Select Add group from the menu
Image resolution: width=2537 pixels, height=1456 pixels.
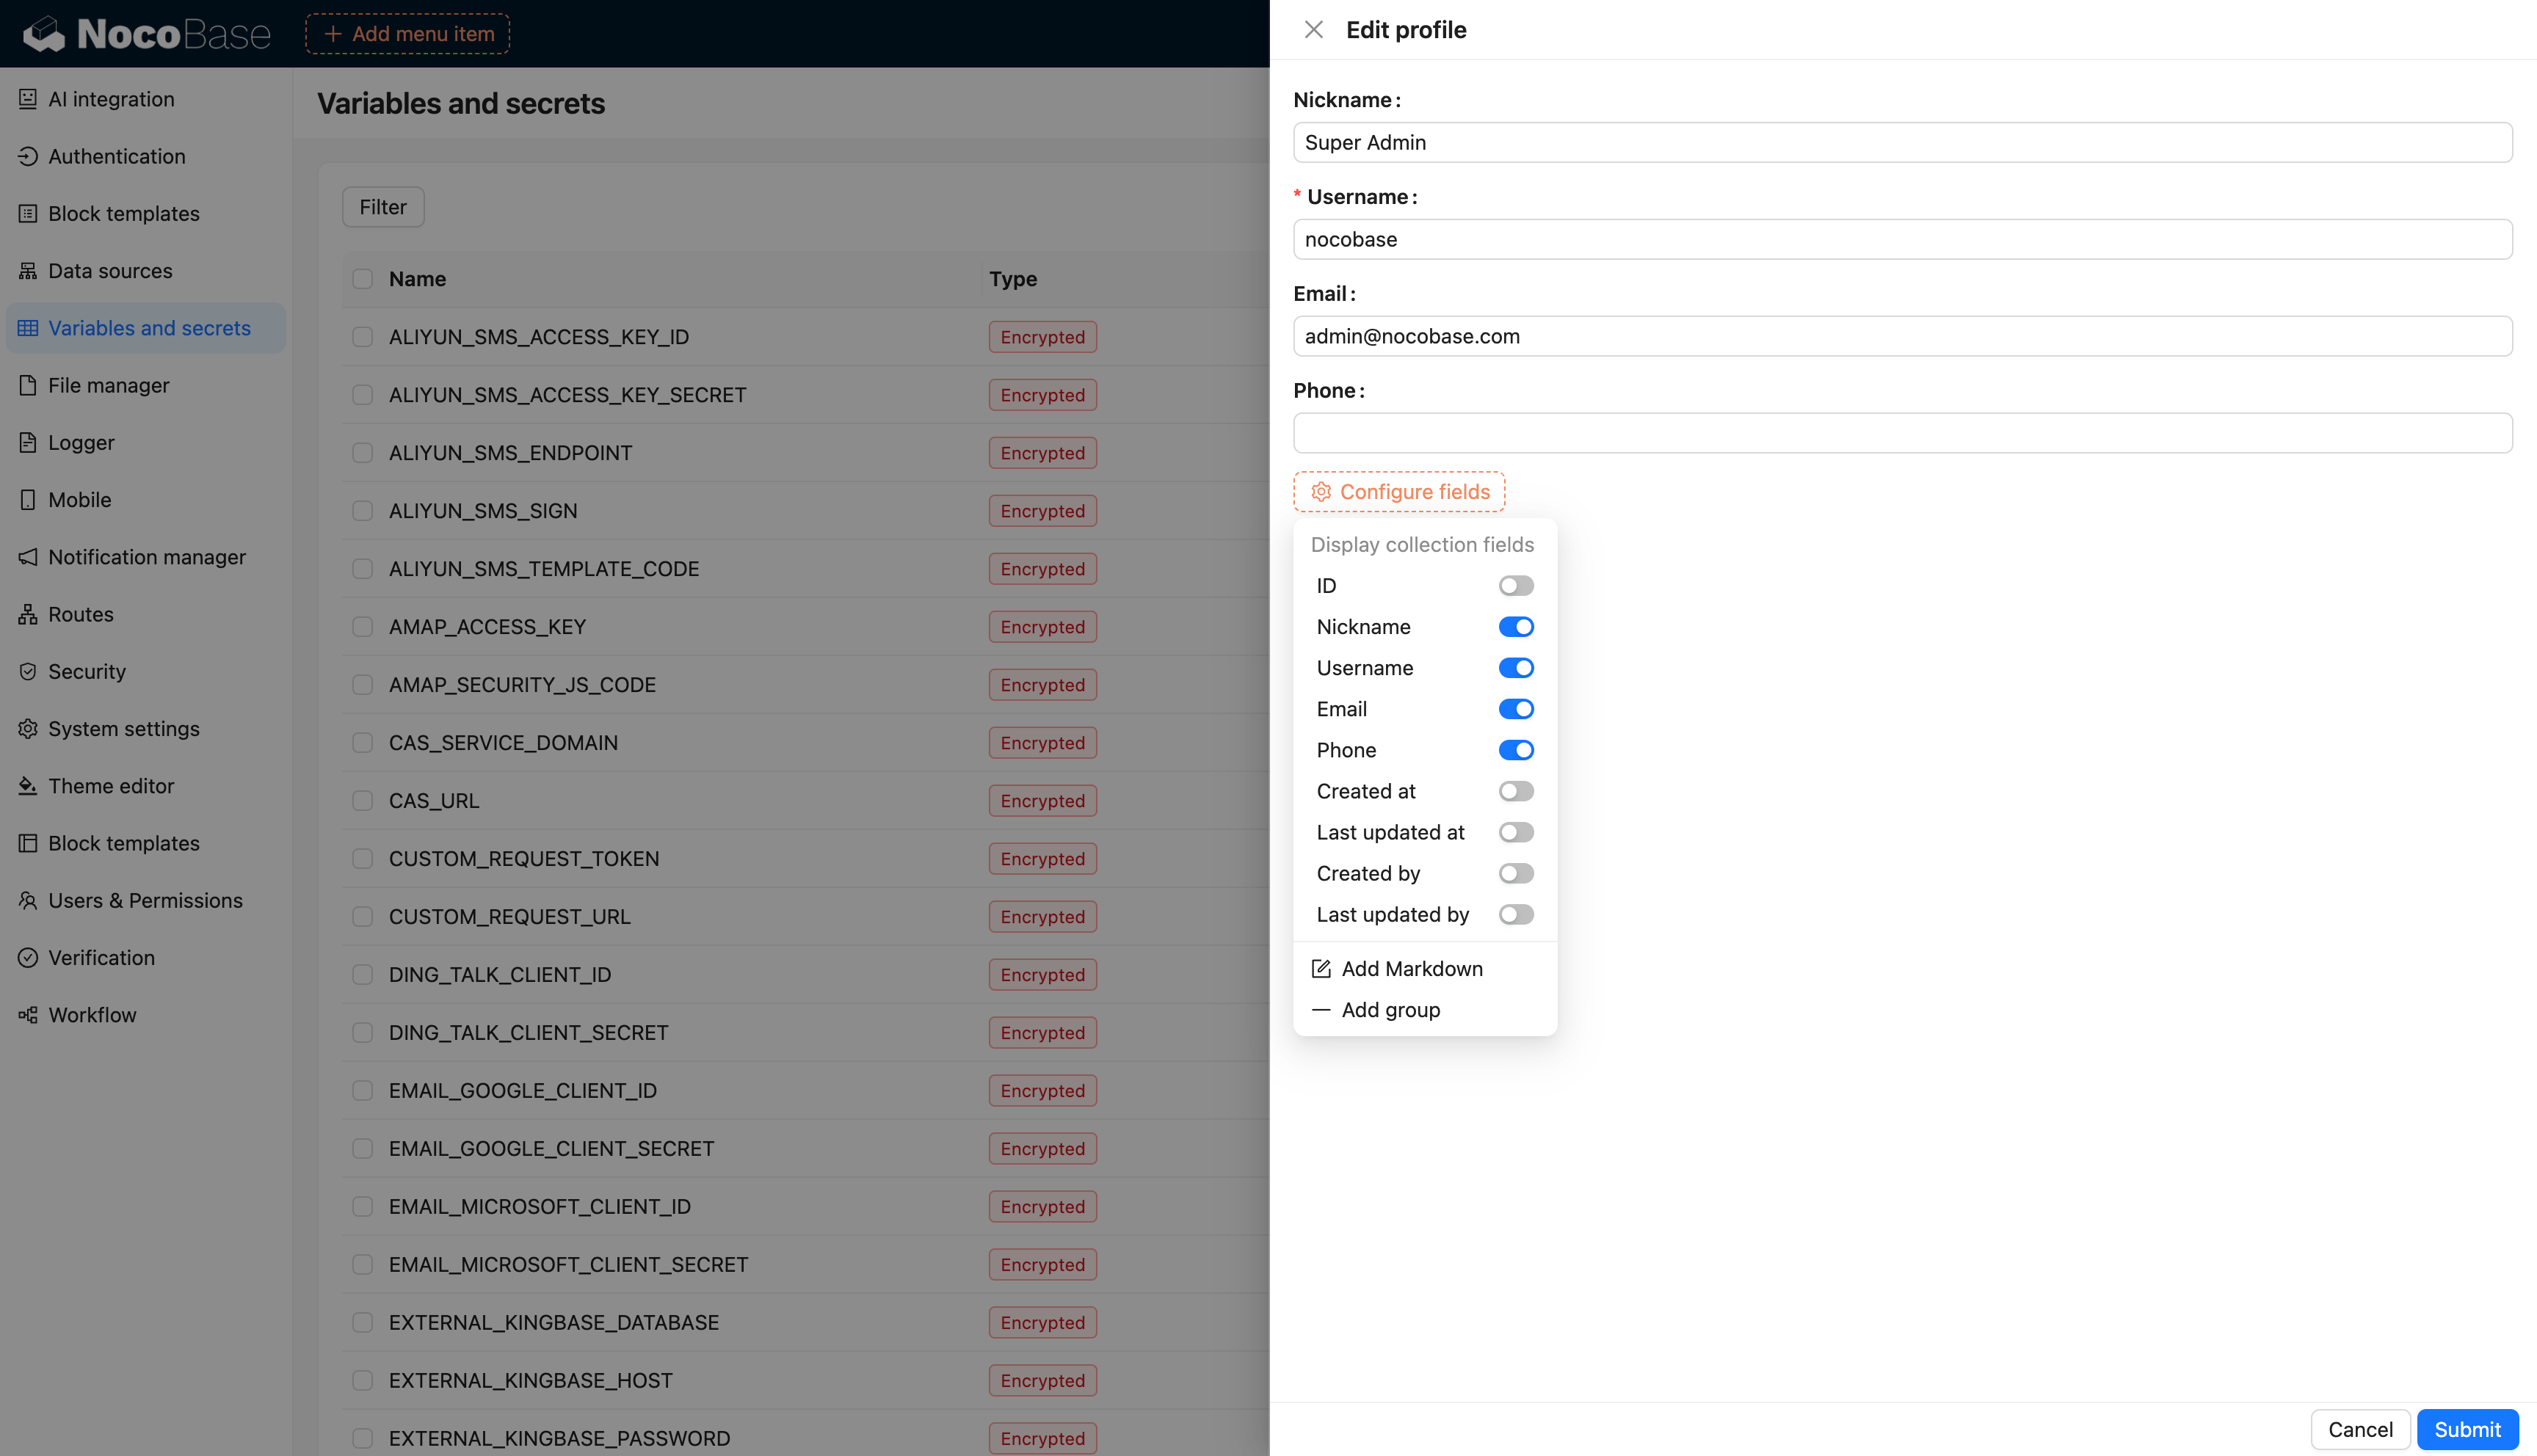point(1425,1010)
